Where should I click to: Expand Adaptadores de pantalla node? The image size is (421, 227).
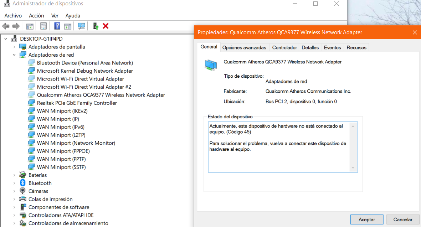pos(14,47)
